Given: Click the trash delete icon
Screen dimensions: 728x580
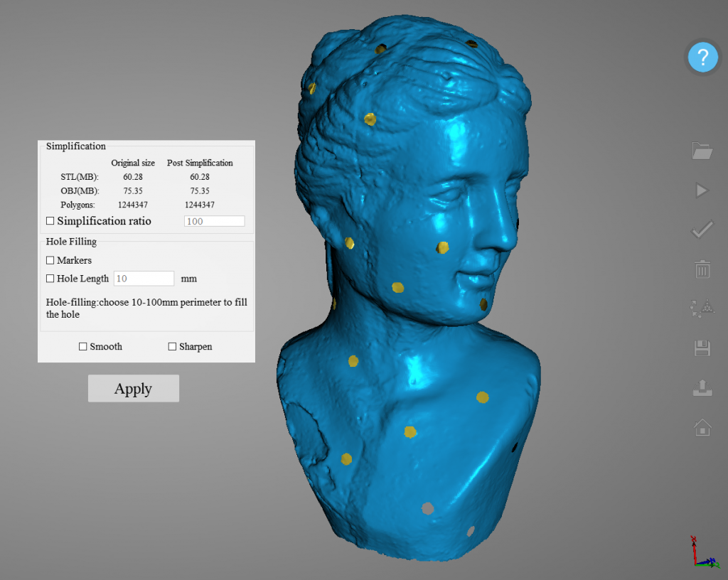Looking at the screenshot, I should tap(702, 269).
